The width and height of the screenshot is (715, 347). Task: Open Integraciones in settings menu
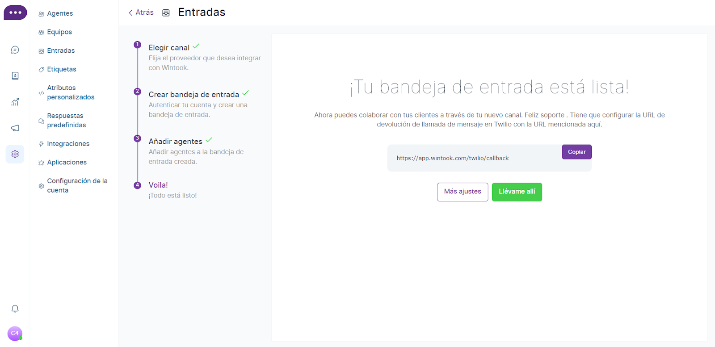[68, 144]
